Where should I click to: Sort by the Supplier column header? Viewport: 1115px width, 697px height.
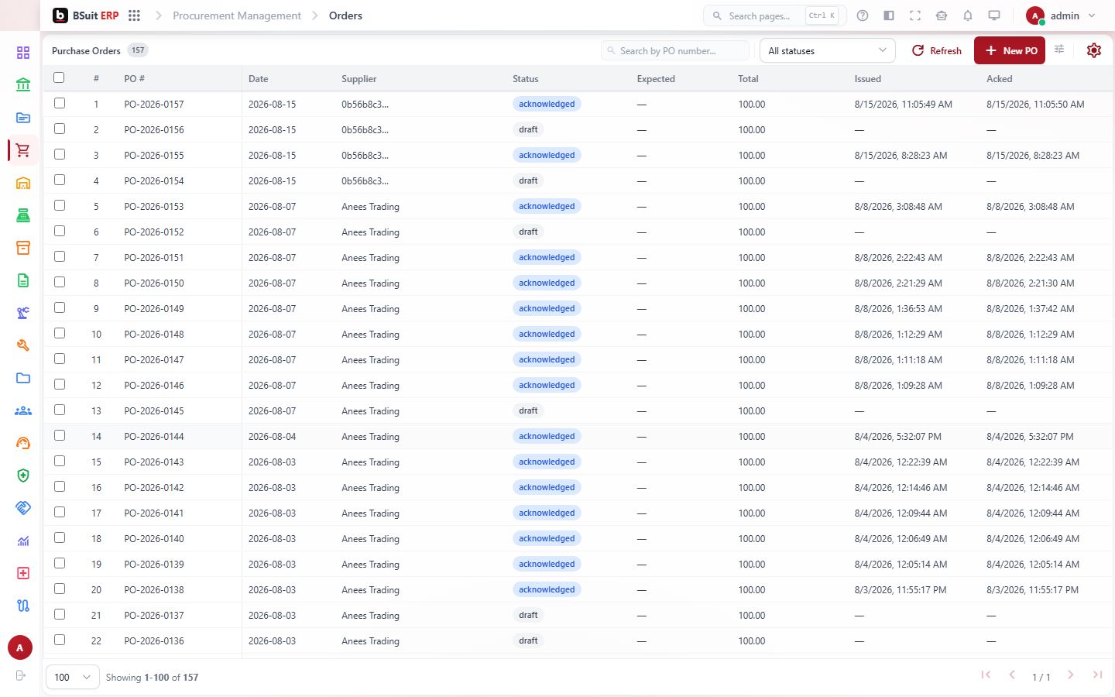359,79
